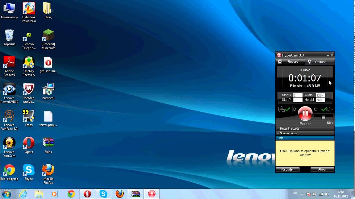Select the Компьютер desktop icon
This screenshot has width=355, height=199.
[x=9, y=11]
